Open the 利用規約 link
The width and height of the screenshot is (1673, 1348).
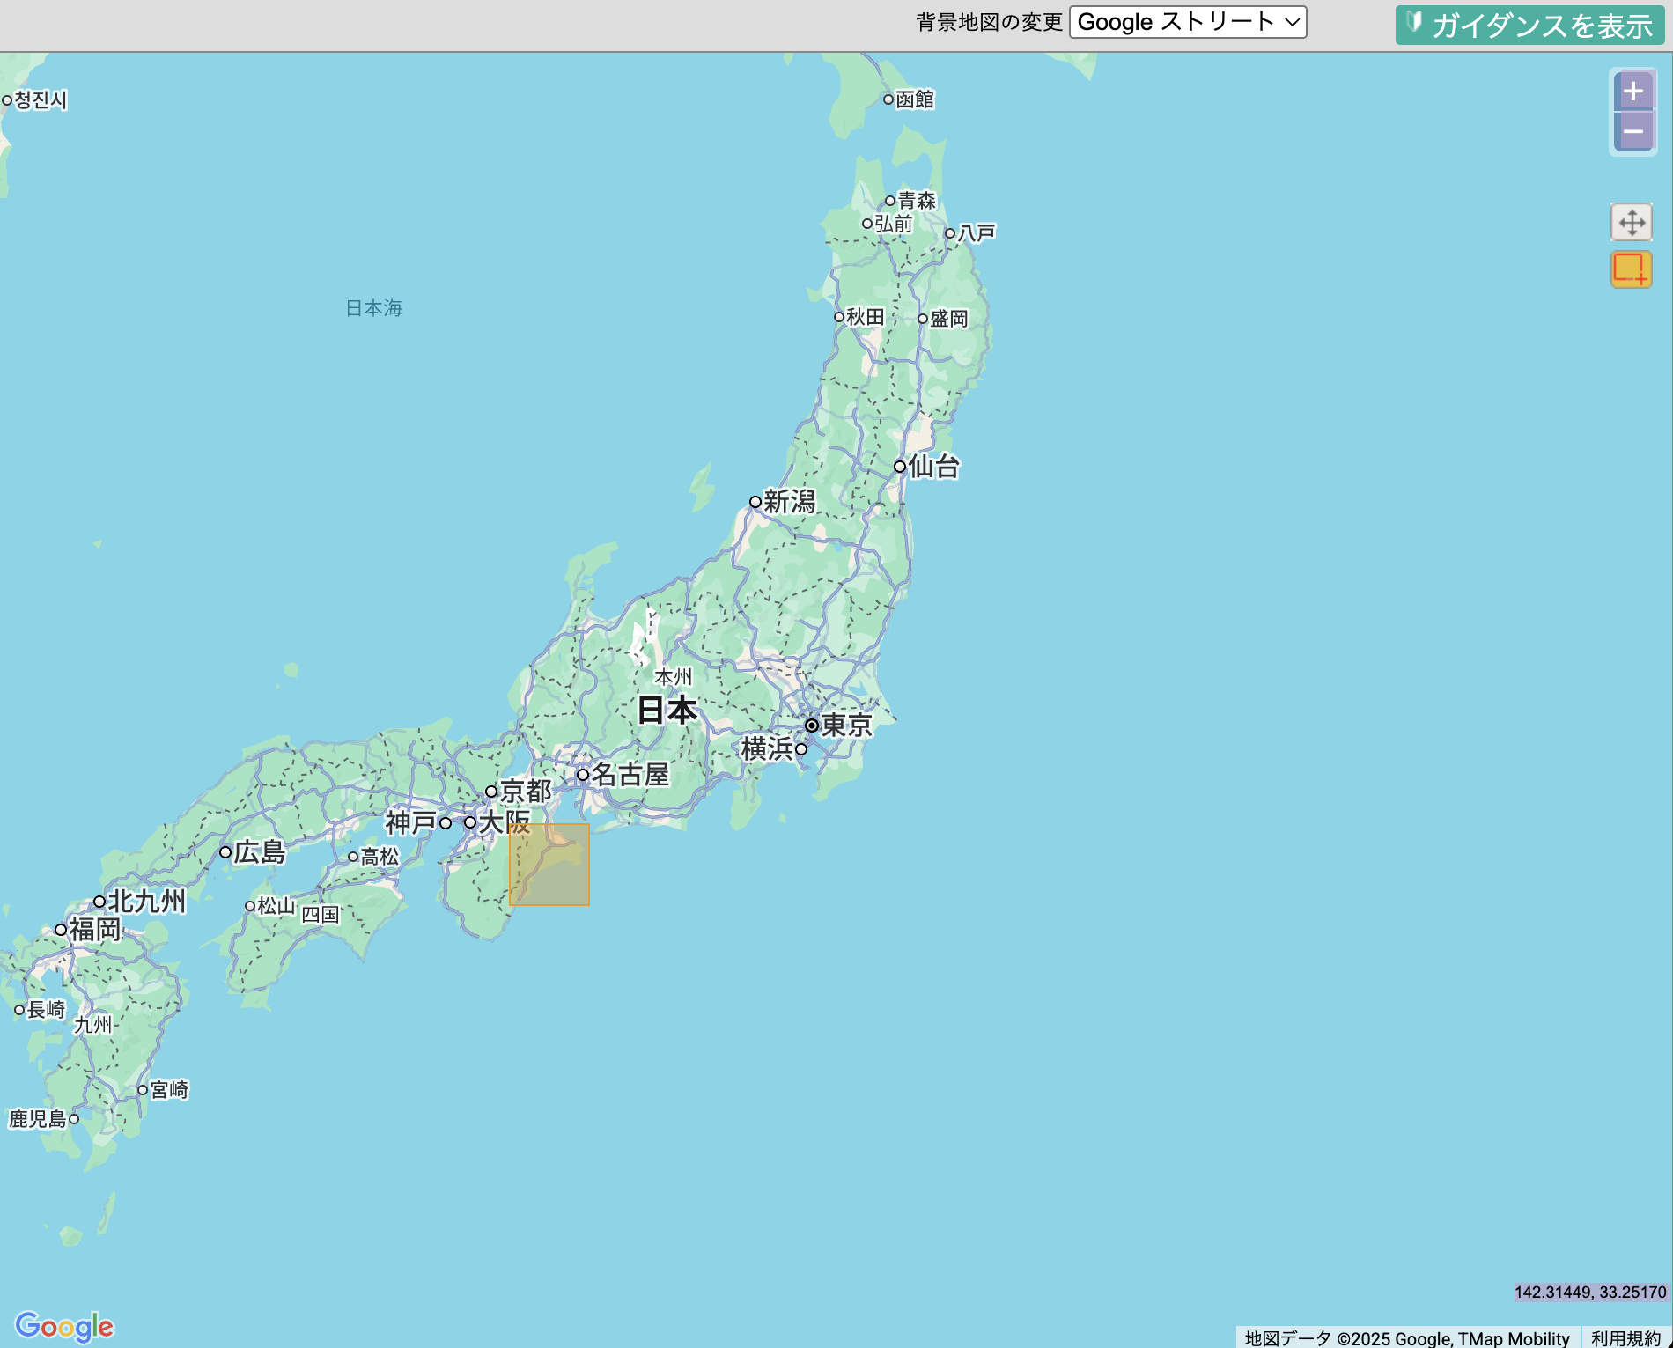click(1625, 1338)
